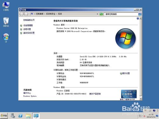Click the search magnifier icon
Image resolution: width=159 pixels, height=119 pixels.
140,14
